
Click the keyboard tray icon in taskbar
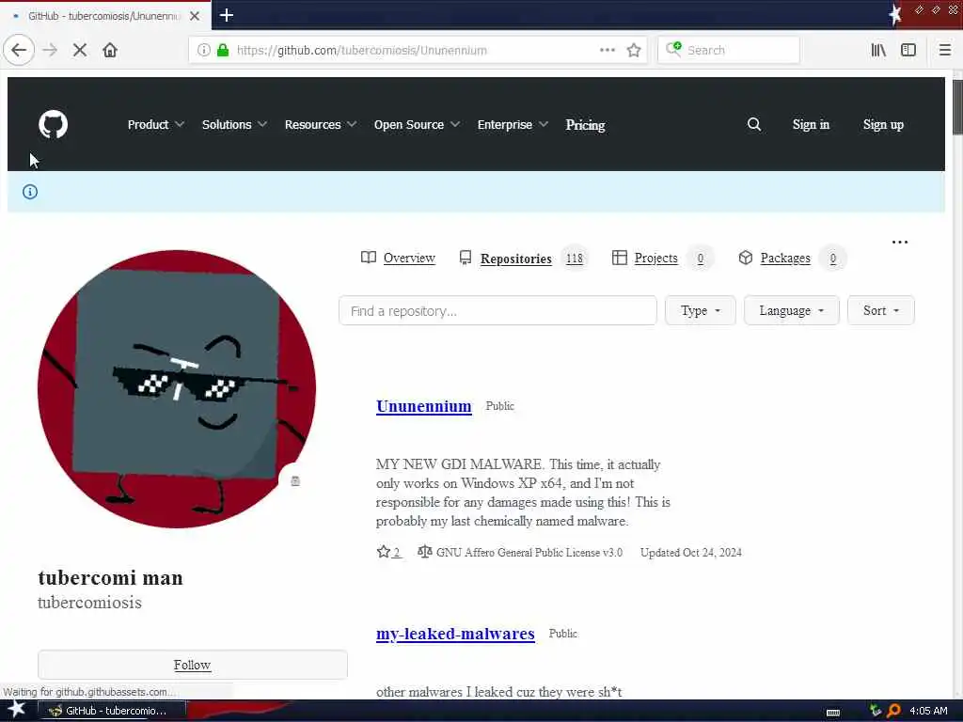833,712
